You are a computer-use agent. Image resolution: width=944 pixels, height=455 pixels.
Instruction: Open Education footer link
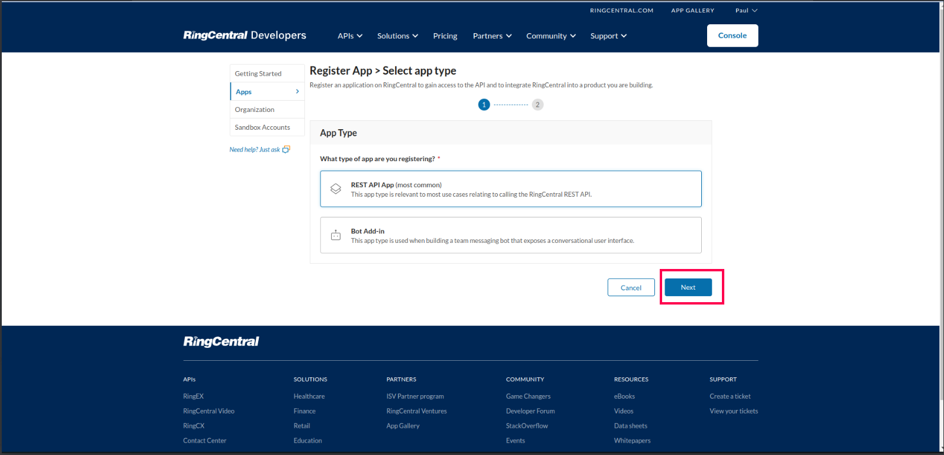[x=308, y=441]
